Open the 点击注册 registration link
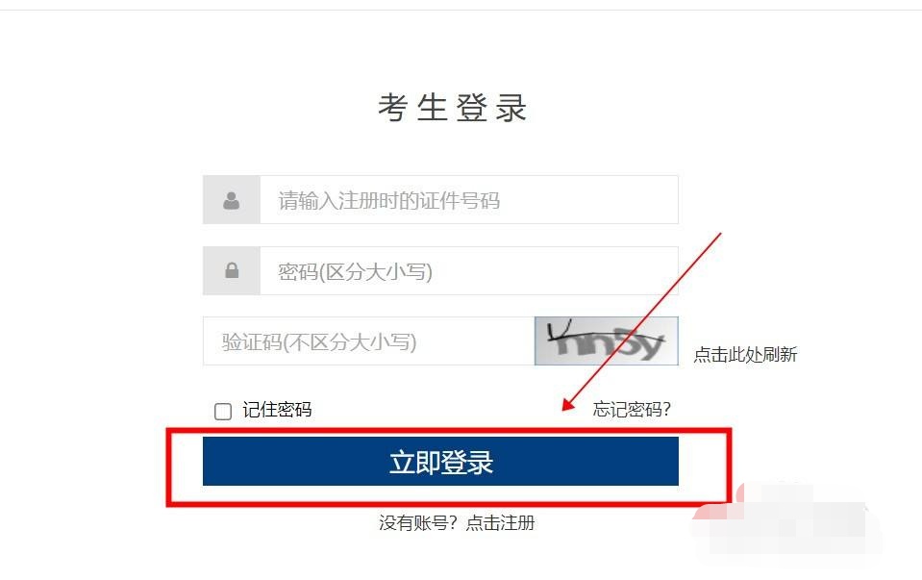922x580 pixels. point(500,522)
